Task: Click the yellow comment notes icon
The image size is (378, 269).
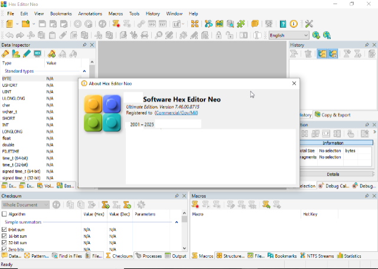Action: 255,24
